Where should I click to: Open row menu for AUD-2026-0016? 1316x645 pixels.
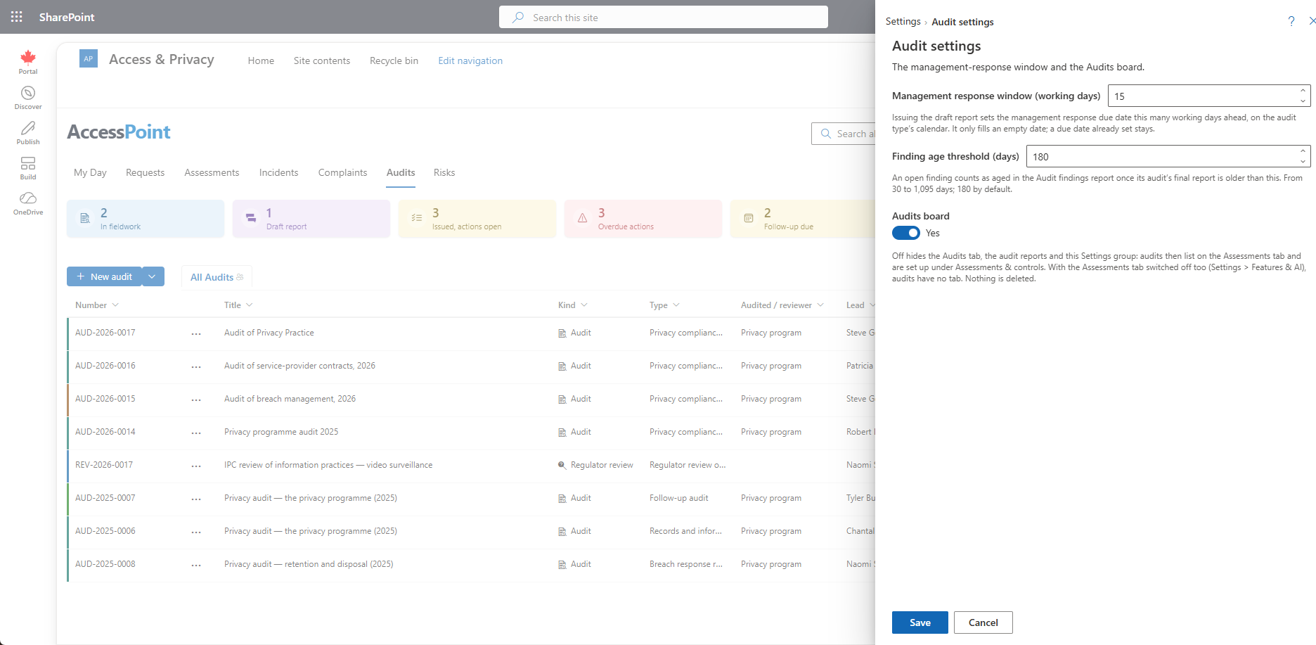pyautogui.click(x=196, y=366)
